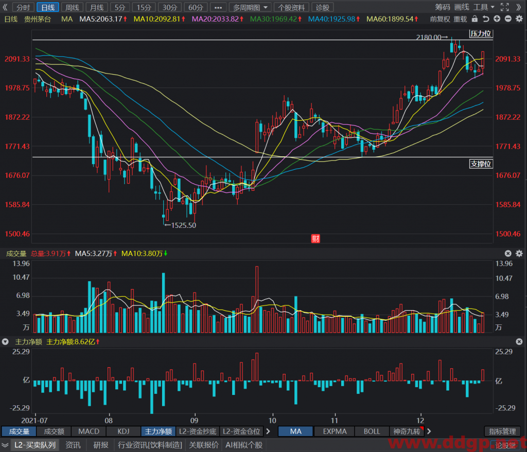This screenshot has height=452, width=527.
Task: Select EXPMA overlay tab
Action: pos(335,431)
